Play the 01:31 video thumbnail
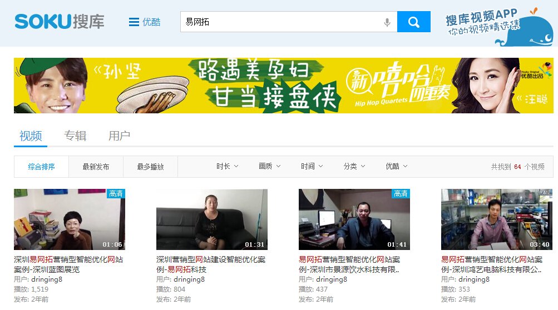Image resolution: width=558 pixels, height=310 pixels. [212, 219]
